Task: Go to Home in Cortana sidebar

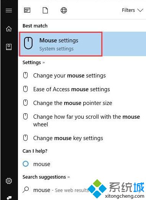Action: pos(9,29)
